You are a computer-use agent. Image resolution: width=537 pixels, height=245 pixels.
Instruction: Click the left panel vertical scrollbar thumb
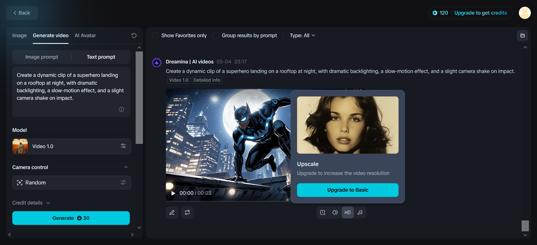(139, 97)
